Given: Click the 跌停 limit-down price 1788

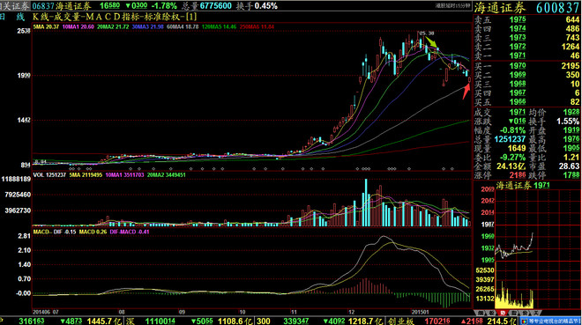Looking at the screenshot, I should 571,175.
